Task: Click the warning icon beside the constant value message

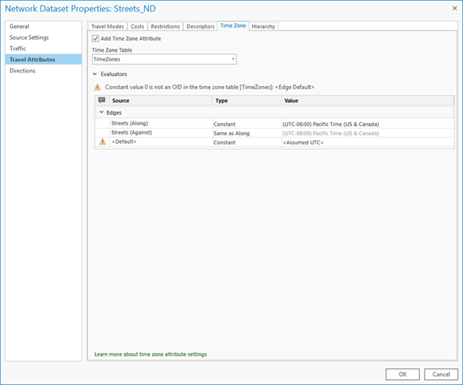Action: (x=98, y=87)
